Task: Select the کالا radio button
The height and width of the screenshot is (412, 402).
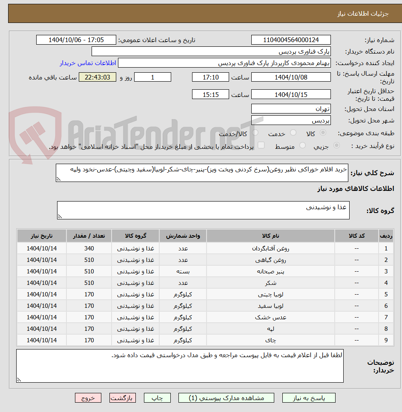Action: point(323,132)
